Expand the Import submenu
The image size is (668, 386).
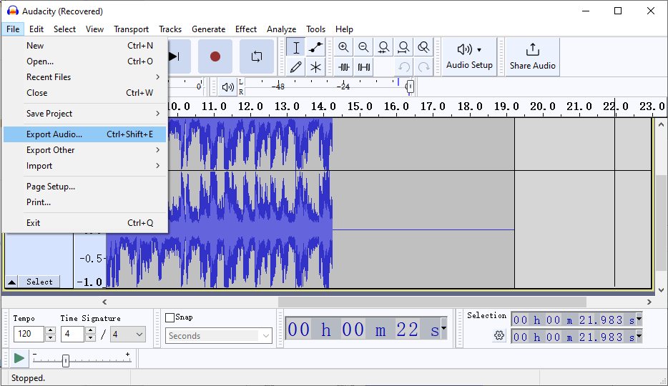[84, 166]
